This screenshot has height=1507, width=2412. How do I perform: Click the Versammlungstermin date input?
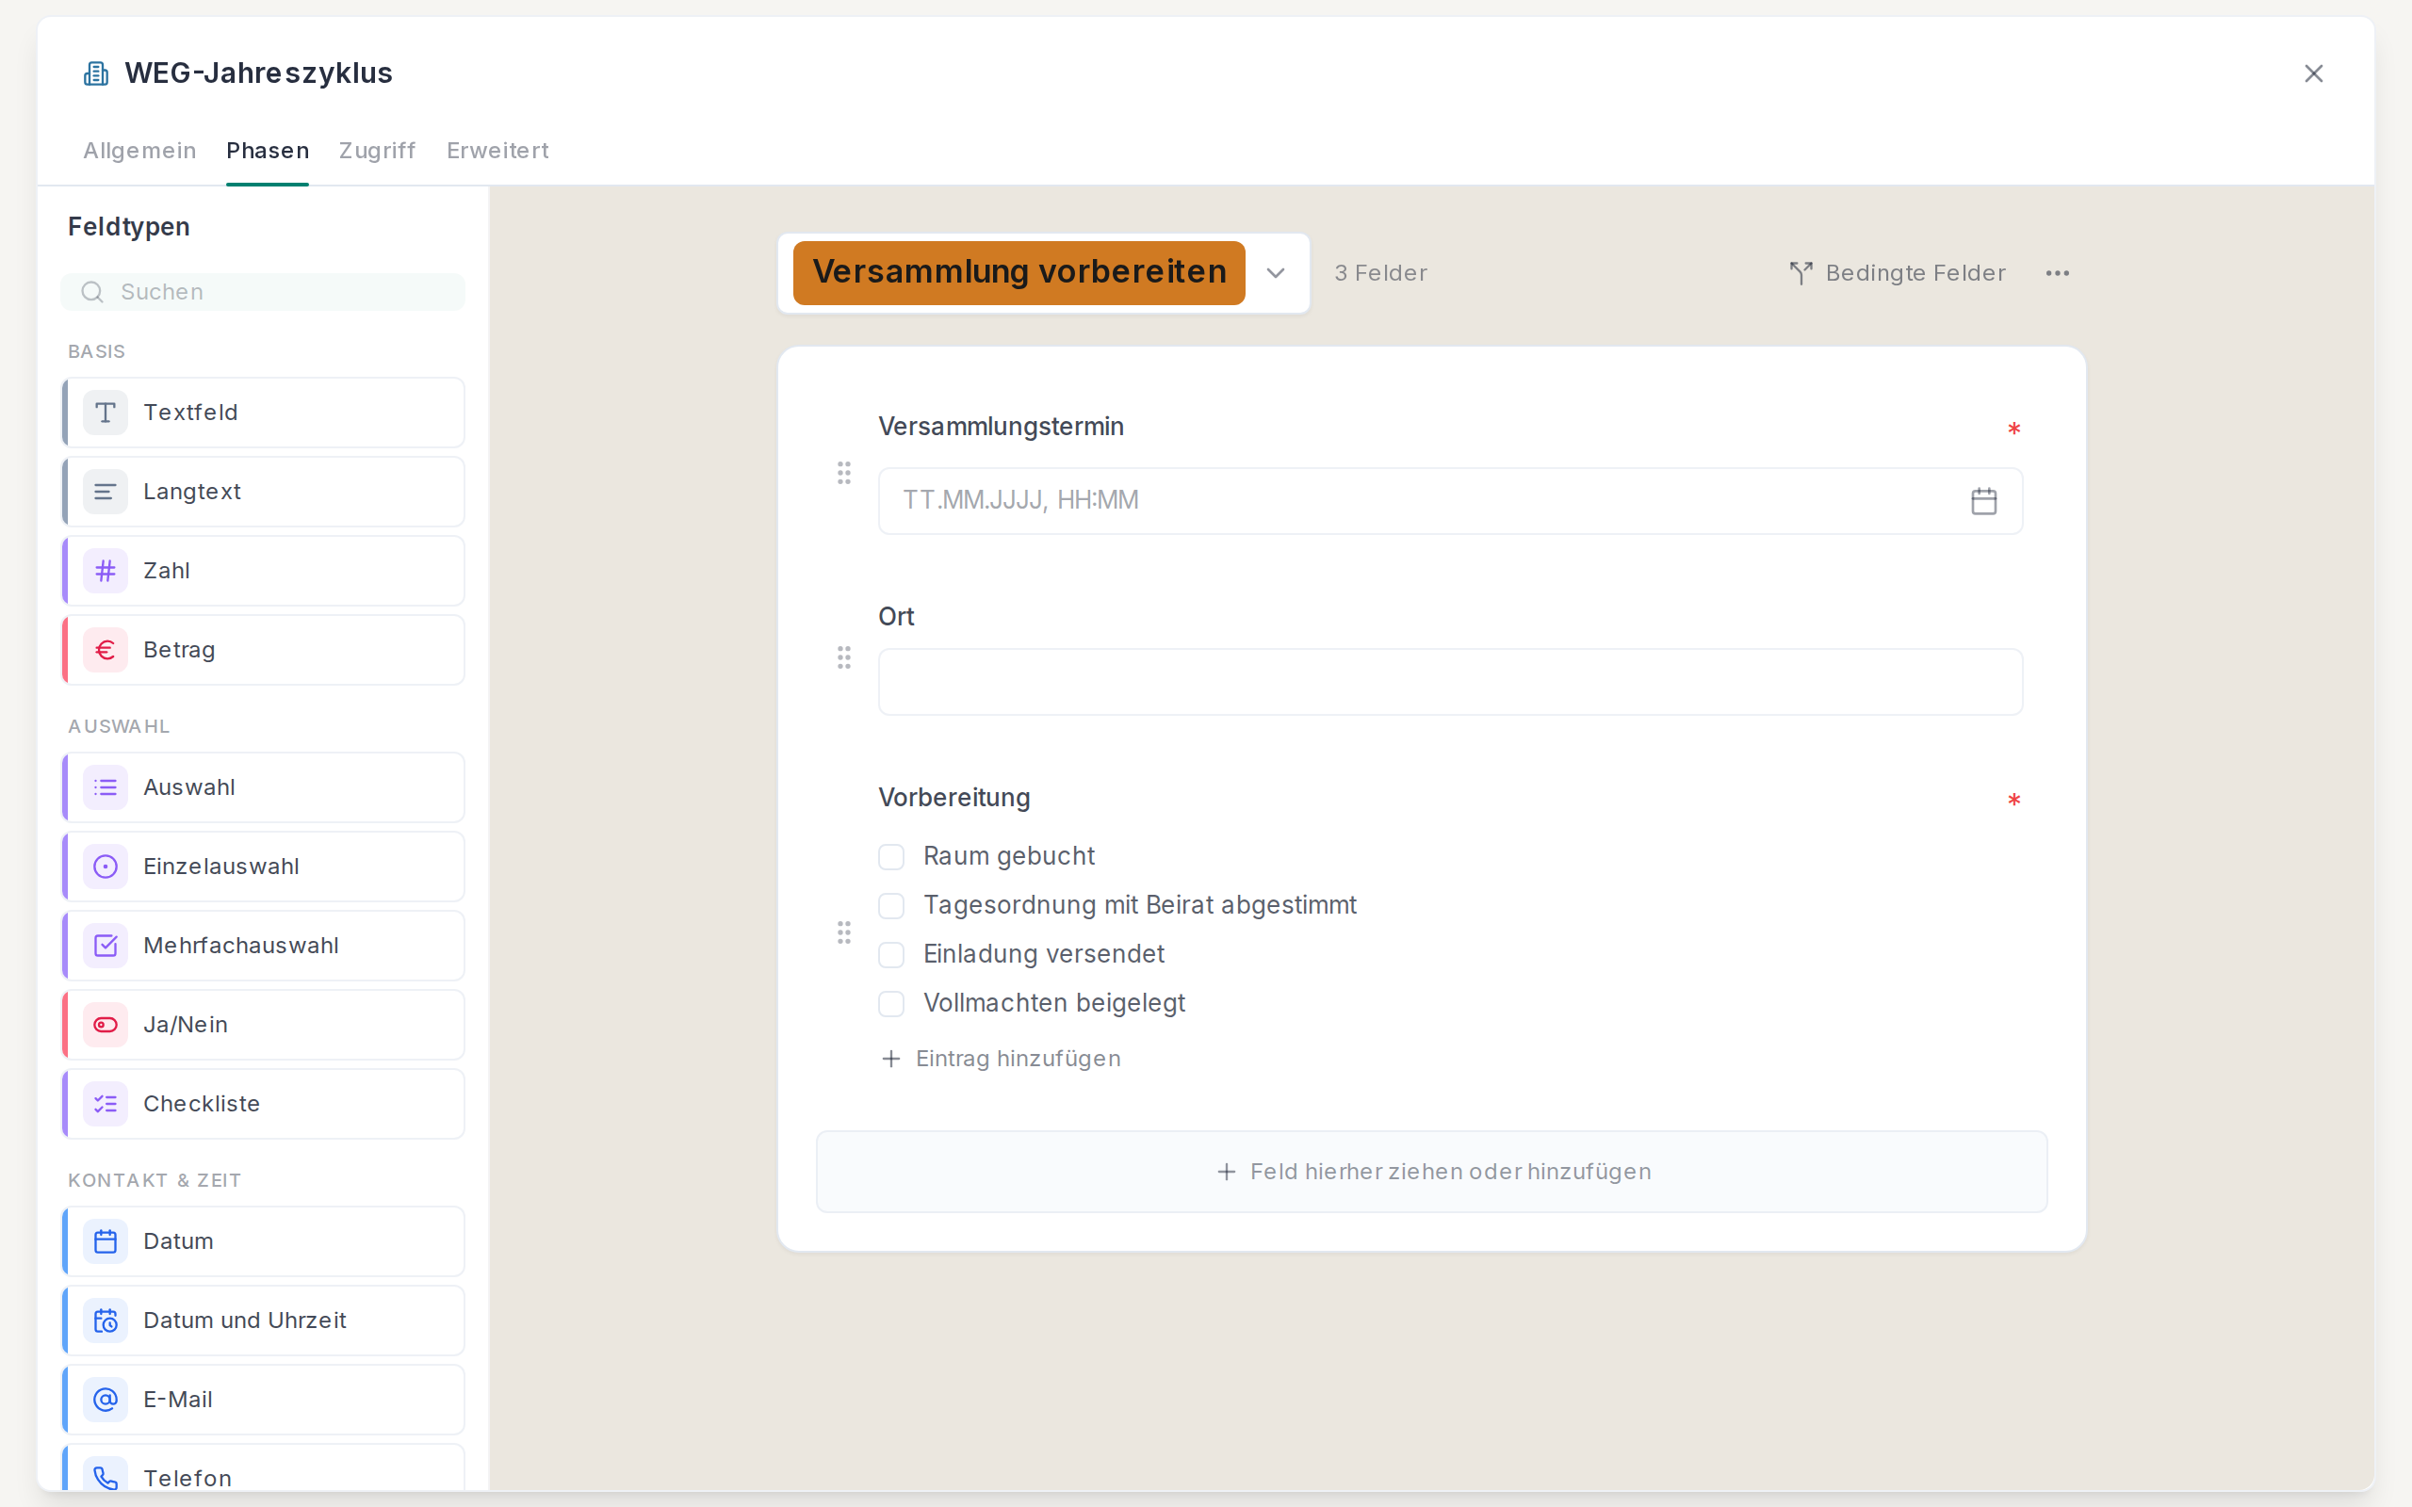pos(1450,500)
